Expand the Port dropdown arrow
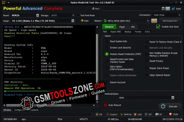The image size is (184, 122). point(163,9)
